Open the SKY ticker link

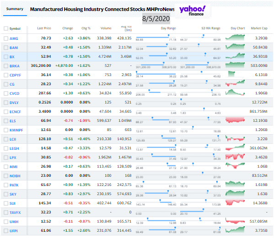(x=13, y=194)
